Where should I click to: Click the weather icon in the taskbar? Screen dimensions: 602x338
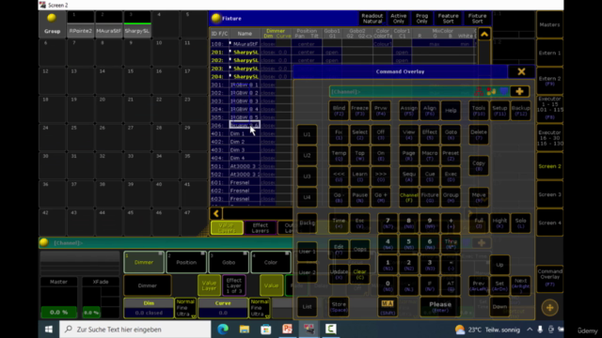(x=460, y=330)
